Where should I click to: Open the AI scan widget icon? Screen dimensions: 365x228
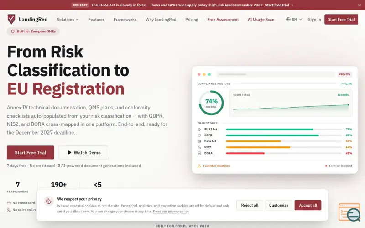(x=349, y=212)
